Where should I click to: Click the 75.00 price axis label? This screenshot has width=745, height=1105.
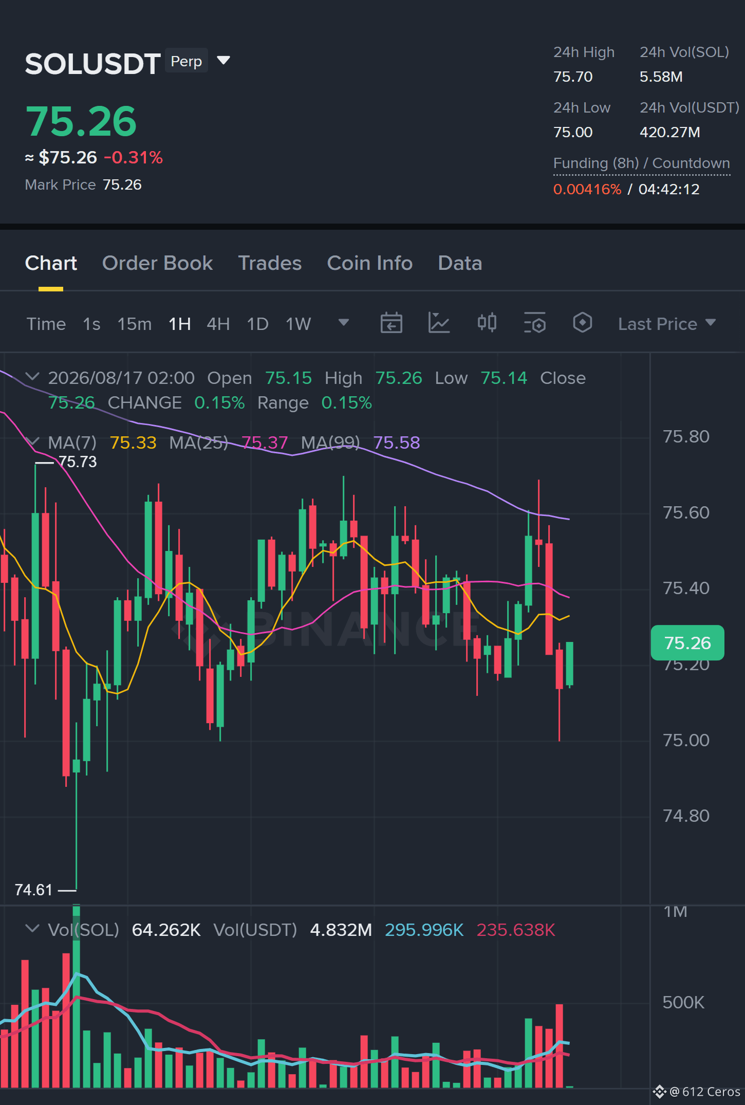(x=686, y=740)
